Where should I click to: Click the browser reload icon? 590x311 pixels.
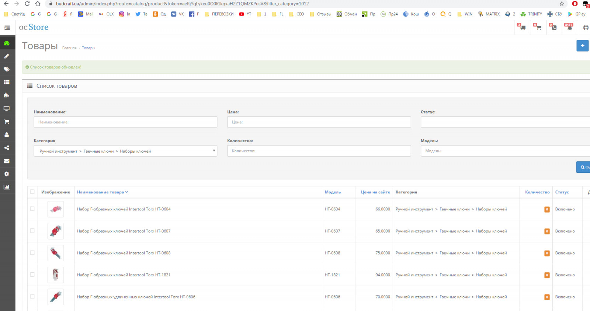27,4
